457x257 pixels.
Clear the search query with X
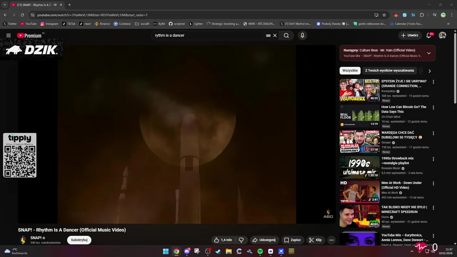(275, 35)
